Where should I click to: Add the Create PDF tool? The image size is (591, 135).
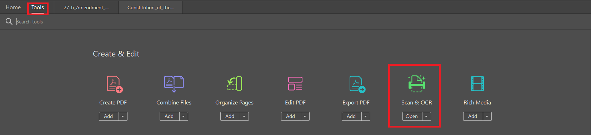coord(109,116)
